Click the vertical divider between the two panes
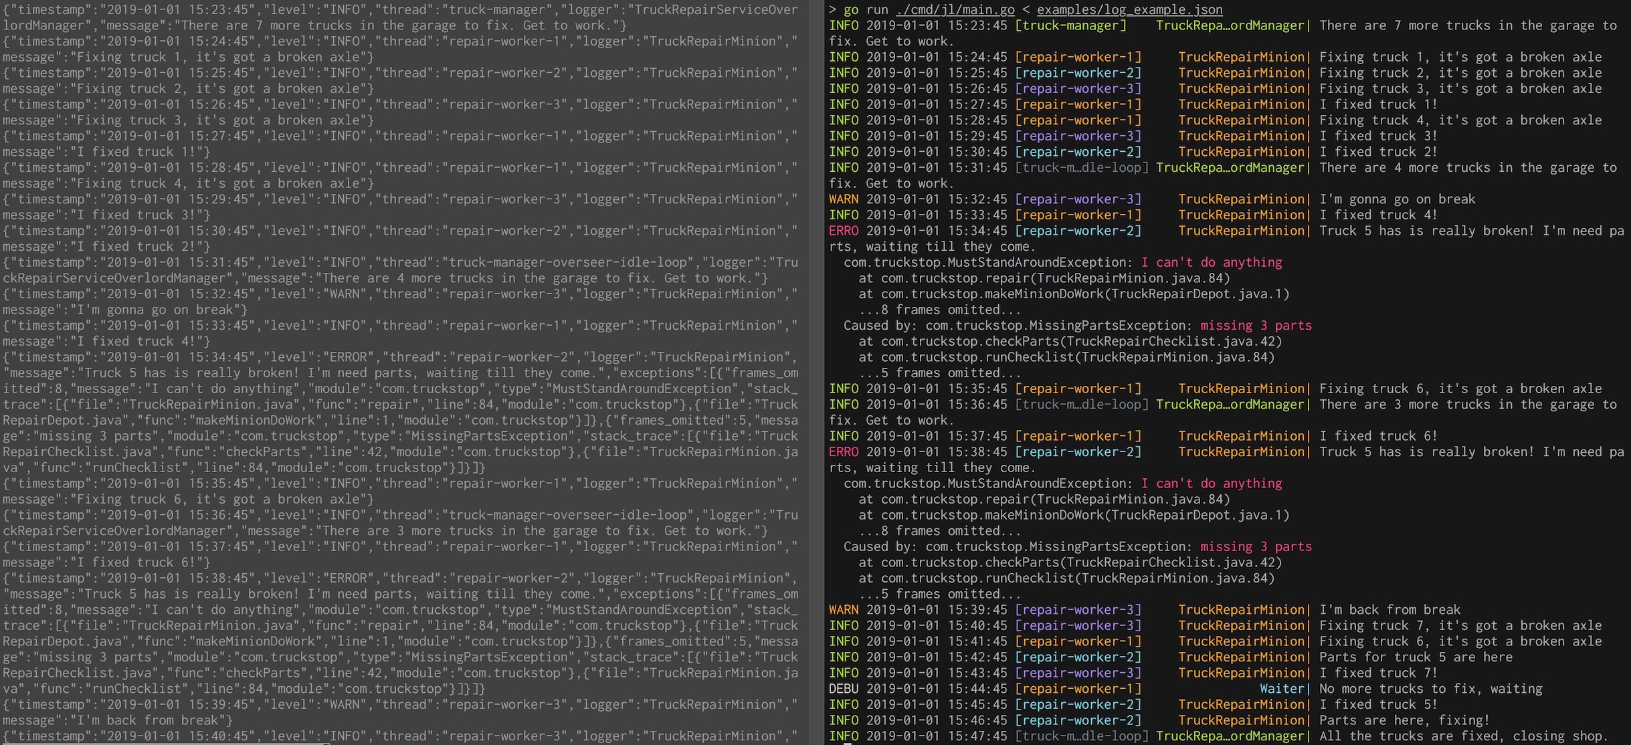1631x745 pixels. pyautogui.click(x=816, y=372)
